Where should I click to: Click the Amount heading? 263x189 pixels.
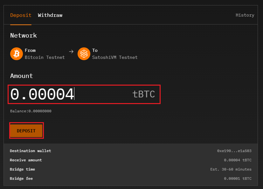click(x=22, y=76)
